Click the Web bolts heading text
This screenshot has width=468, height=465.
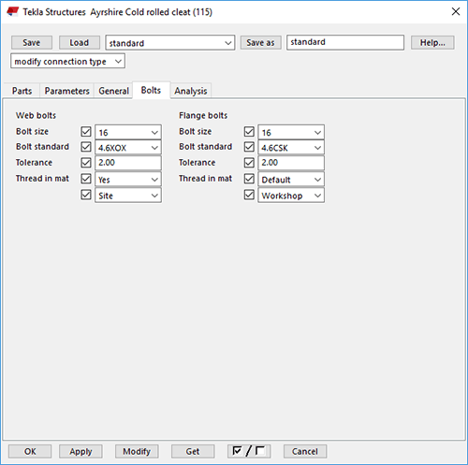[x=36, y=115]
